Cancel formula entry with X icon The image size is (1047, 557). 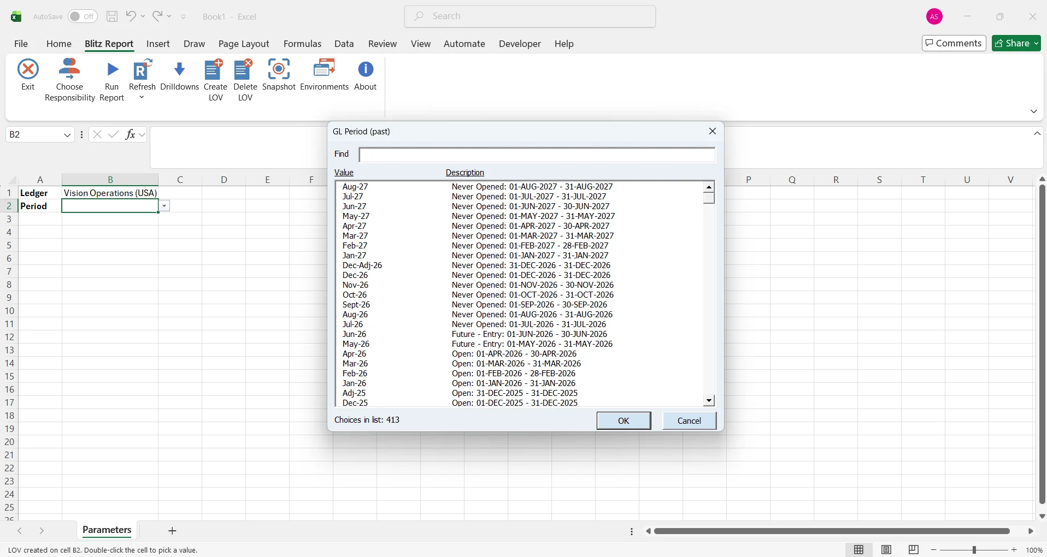click(97, 134)
